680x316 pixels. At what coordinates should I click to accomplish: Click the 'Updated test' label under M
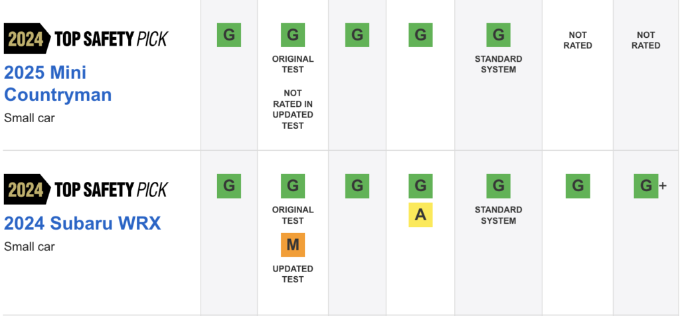[x=293, y=274]
